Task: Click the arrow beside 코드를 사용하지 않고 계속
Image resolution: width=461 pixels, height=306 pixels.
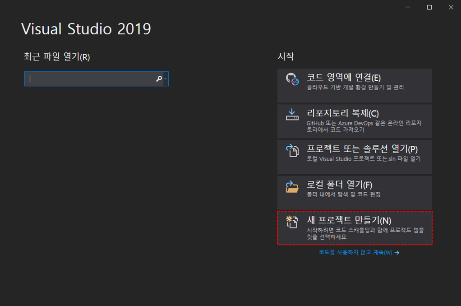Action: point(397,253)
